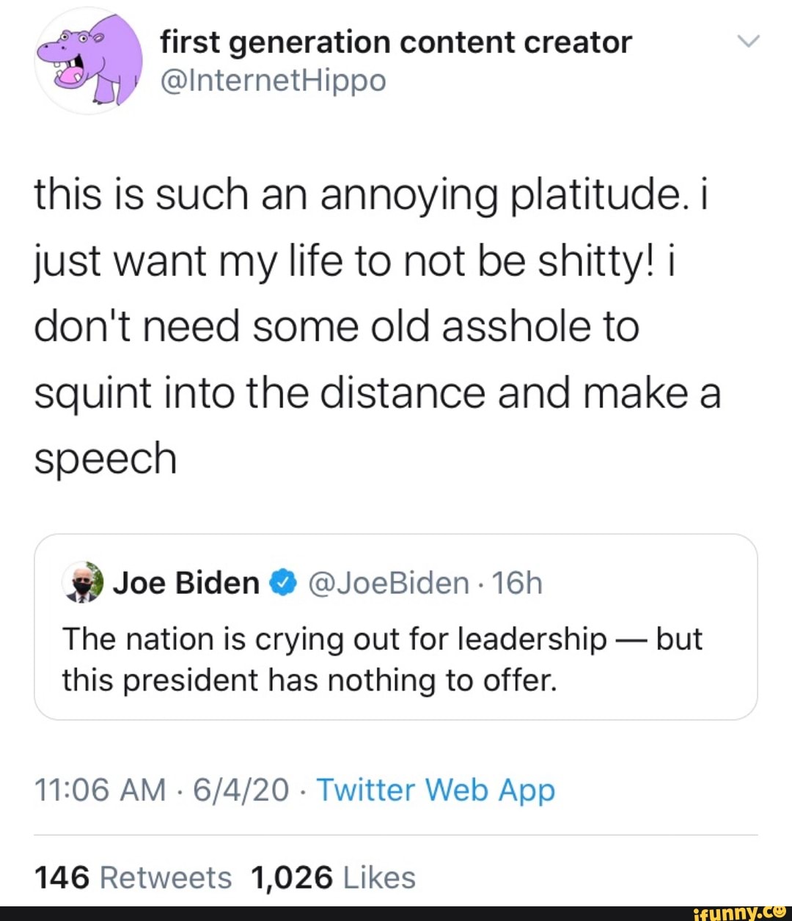Click Joe Biden's small avatar in quoted tweet

83,583
